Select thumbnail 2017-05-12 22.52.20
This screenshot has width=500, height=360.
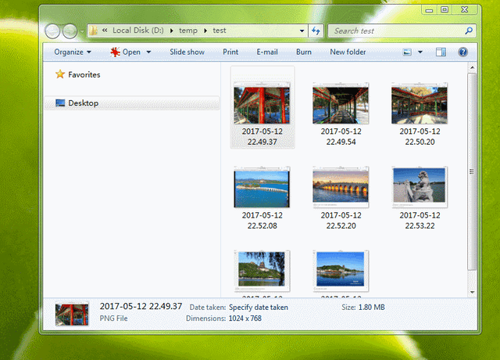(x=341, y=188)
